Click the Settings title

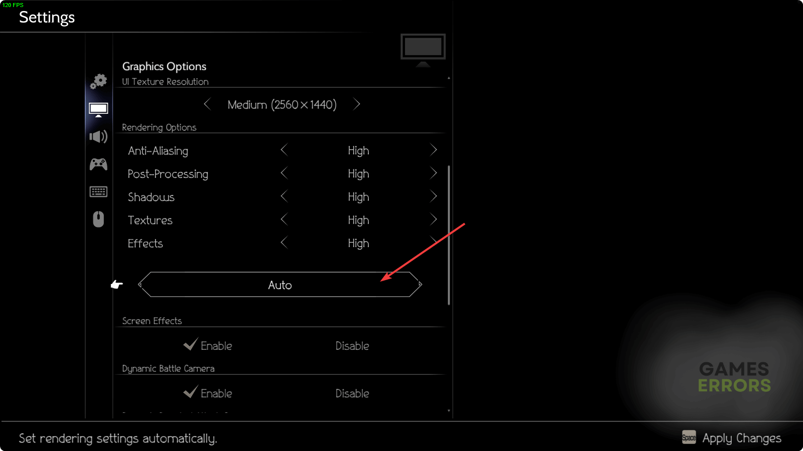(x=47, y=18)
